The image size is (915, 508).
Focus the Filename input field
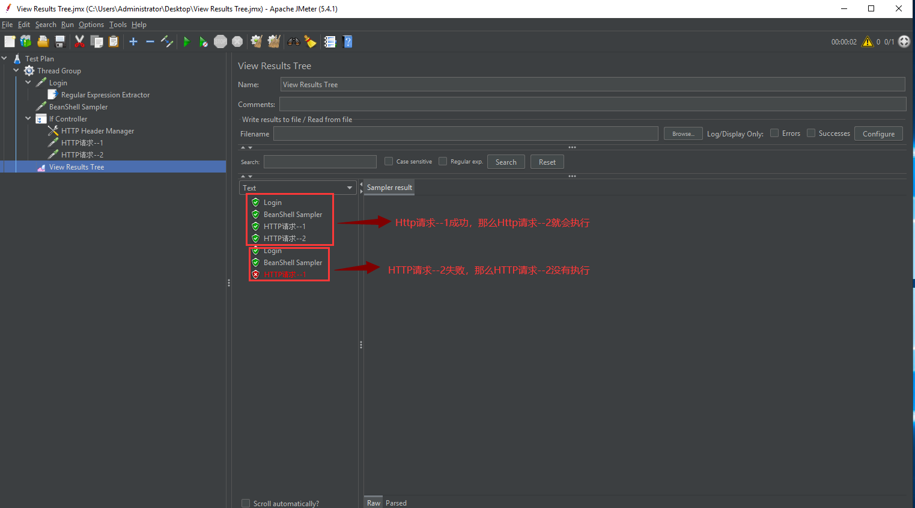(x=466, y=133)
